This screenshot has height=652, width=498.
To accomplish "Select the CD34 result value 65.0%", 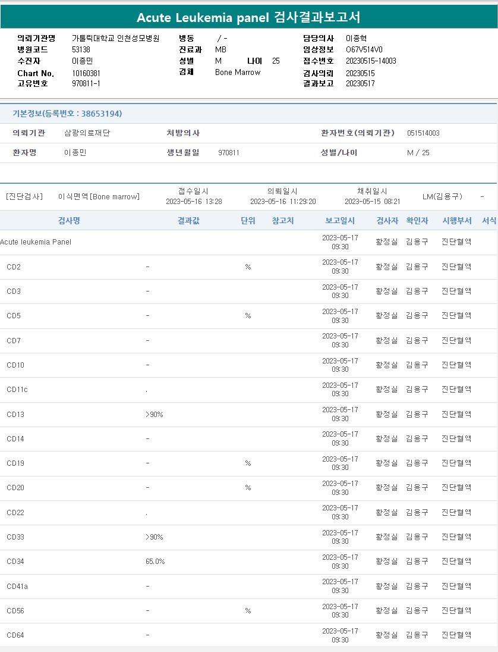I will click(155, 562).
